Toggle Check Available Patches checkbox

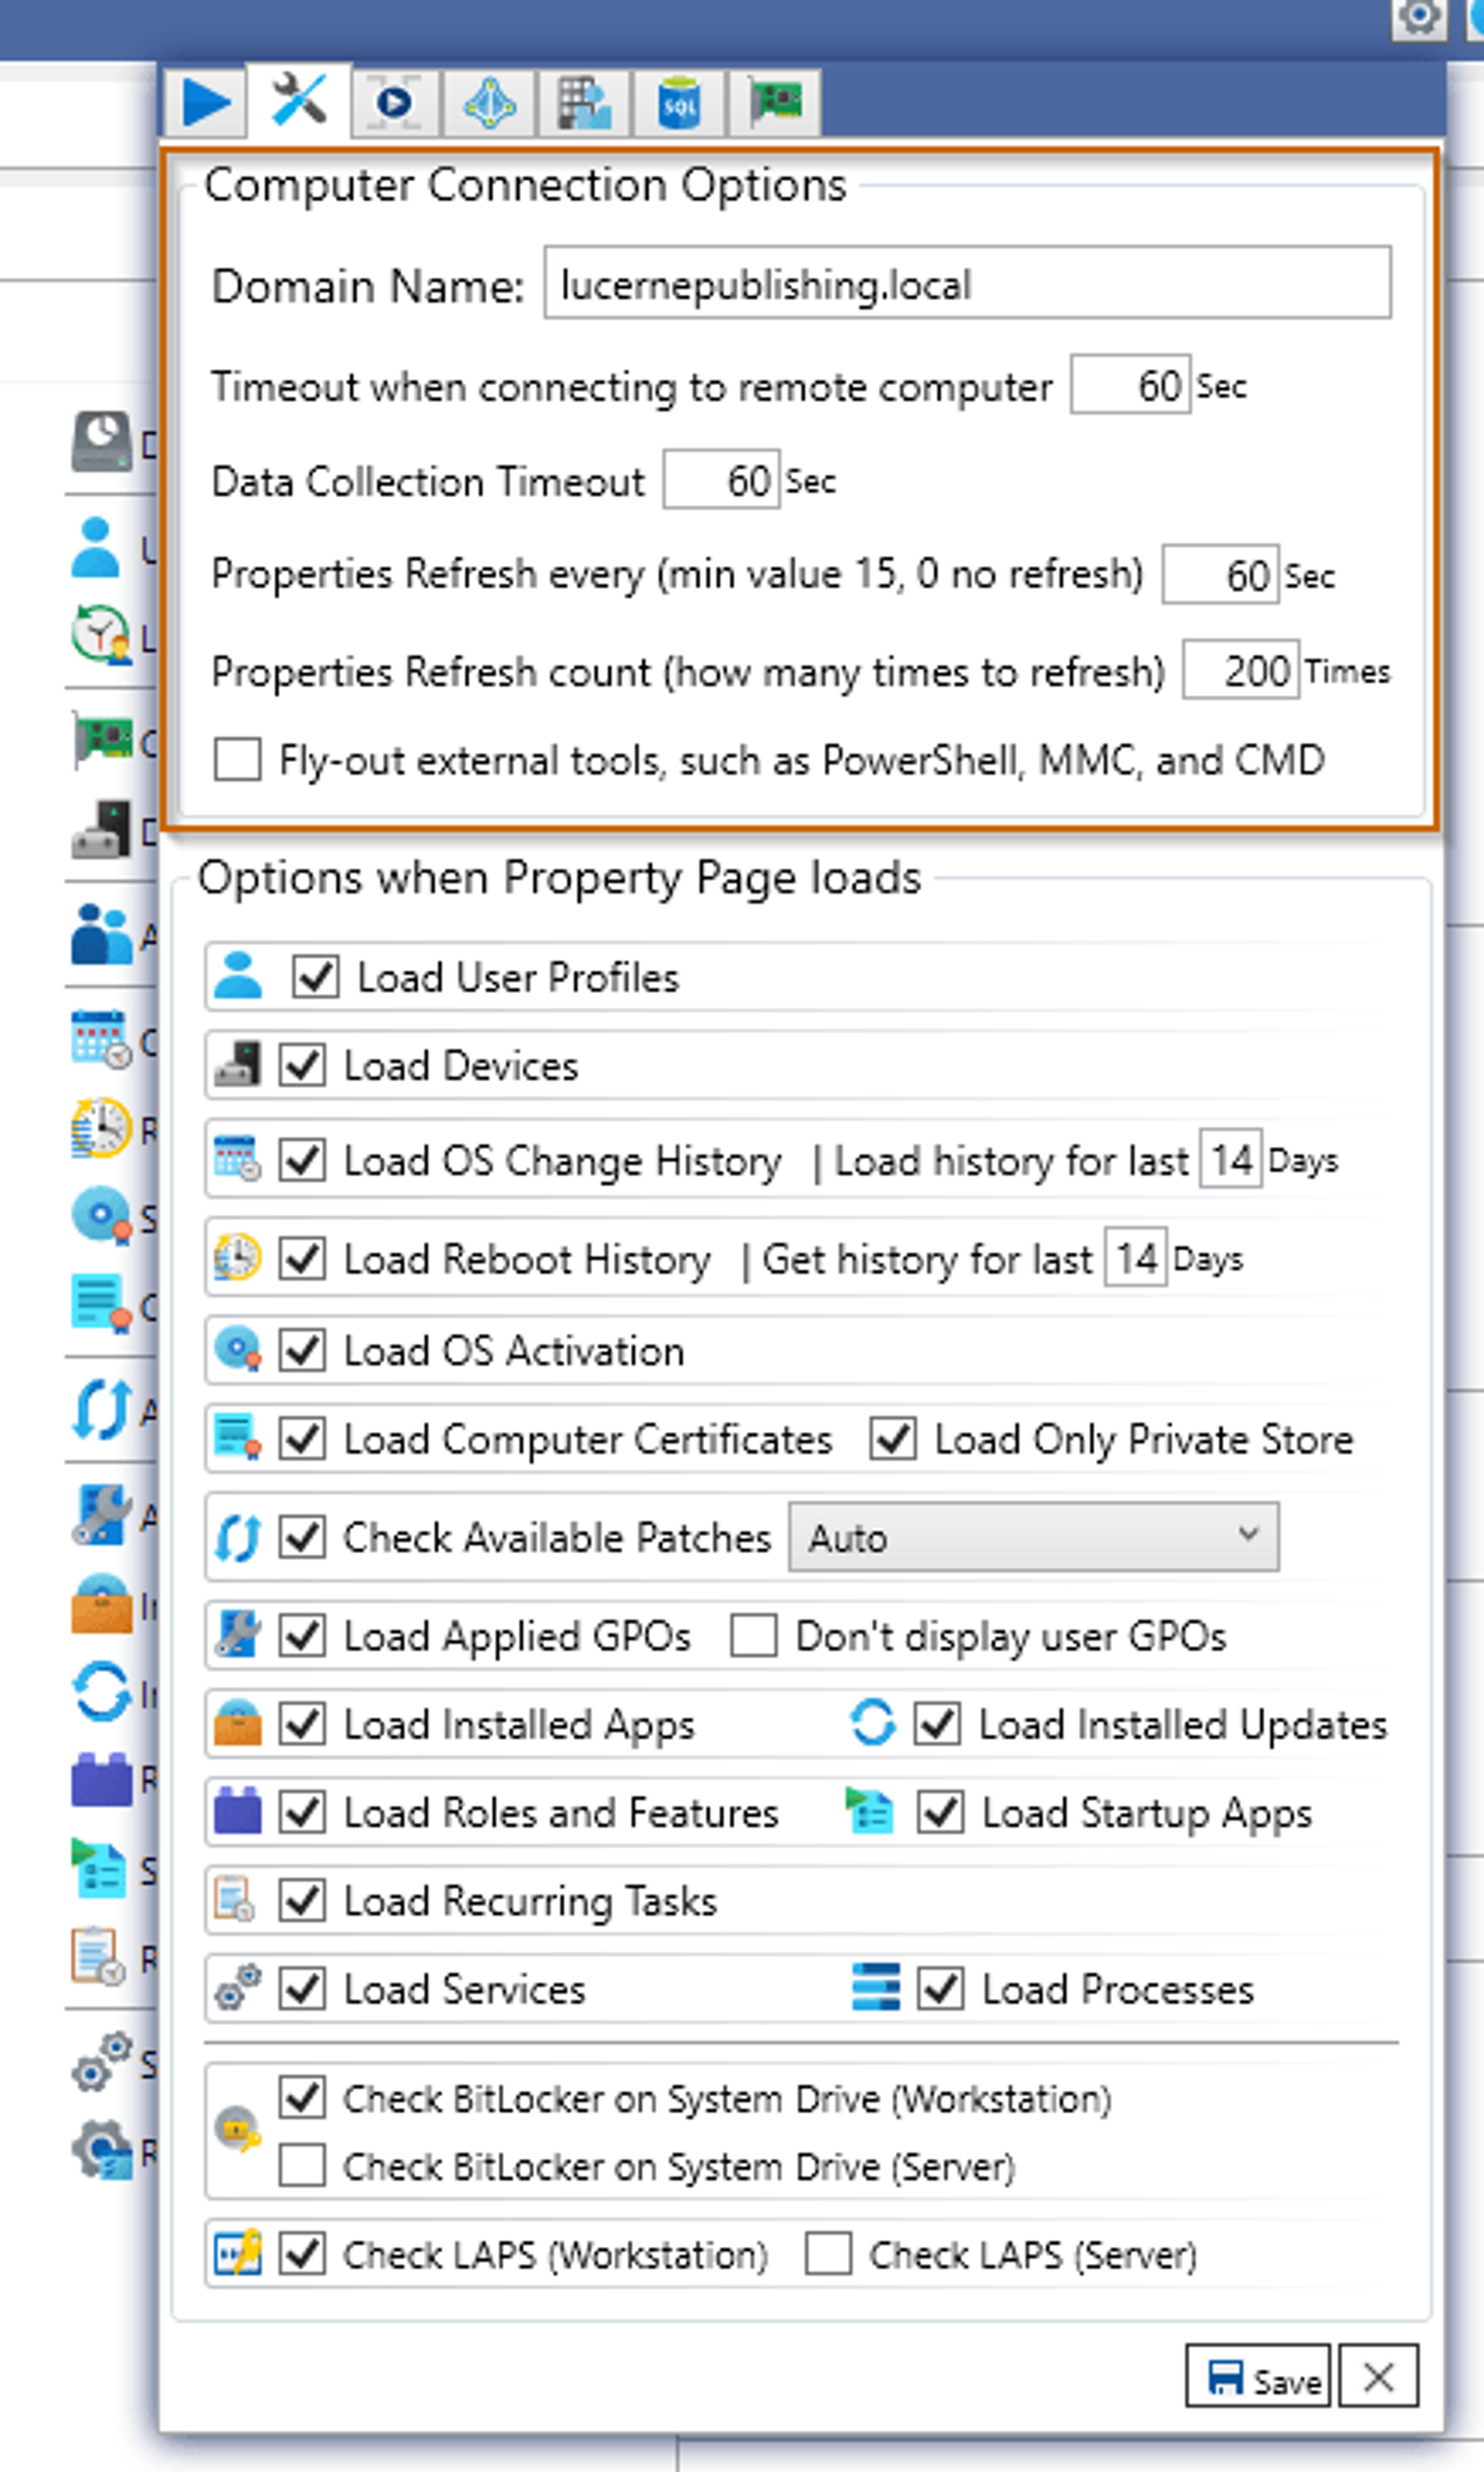coord(302,1536)
